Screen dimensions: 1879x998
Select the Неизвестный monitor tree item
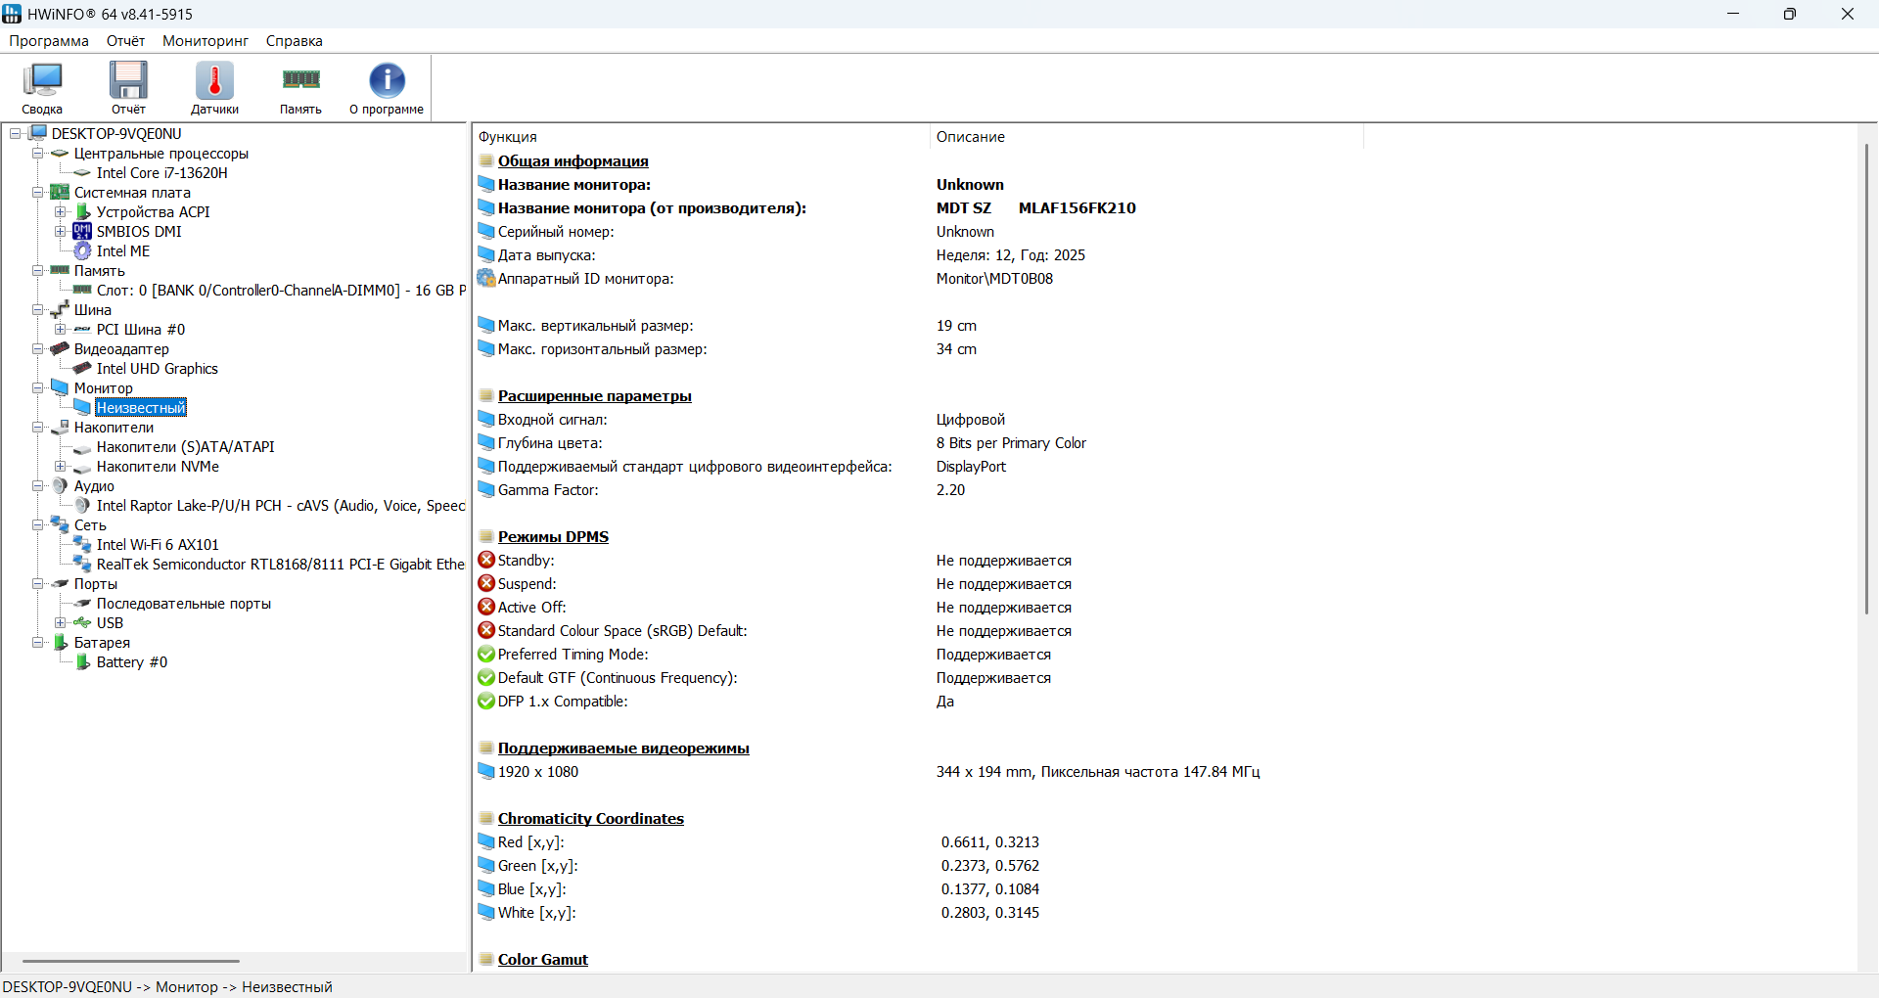click(141, 408)
